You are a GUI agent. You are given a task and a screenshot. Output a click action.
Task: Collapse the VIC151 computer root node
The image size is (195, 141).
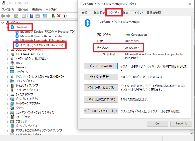click(3, 23)
